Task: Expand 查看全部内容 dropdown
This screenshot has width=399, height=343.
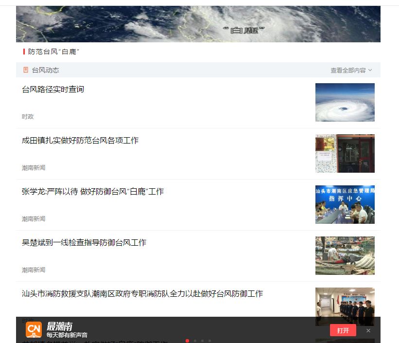Action: coord(351,70)
